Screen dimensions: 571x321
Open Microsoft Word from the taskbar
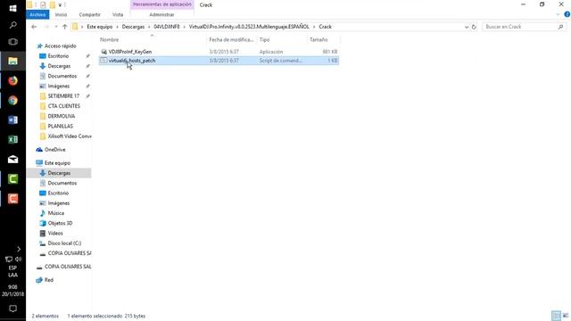(12, 119)
